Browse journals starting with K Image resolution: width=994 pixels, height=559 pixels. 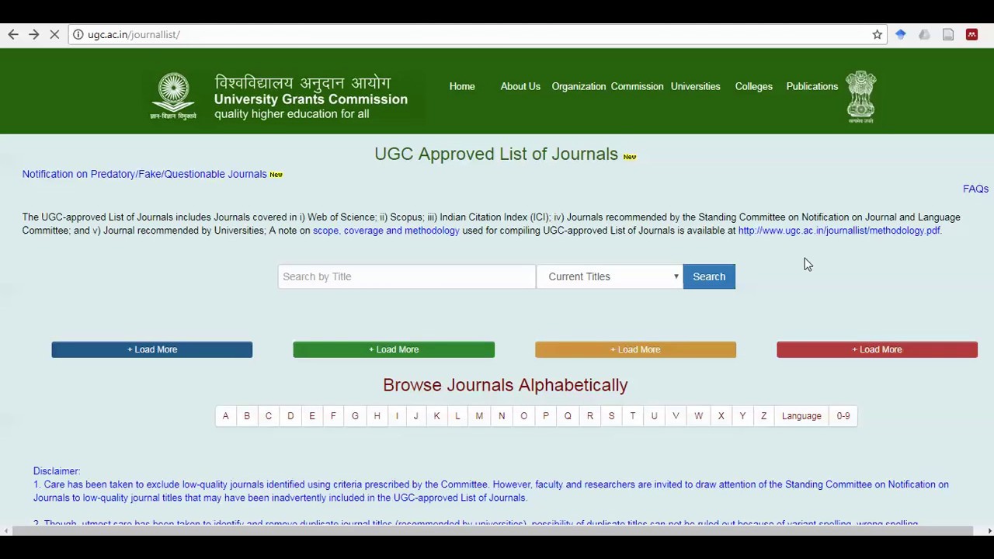436,416
